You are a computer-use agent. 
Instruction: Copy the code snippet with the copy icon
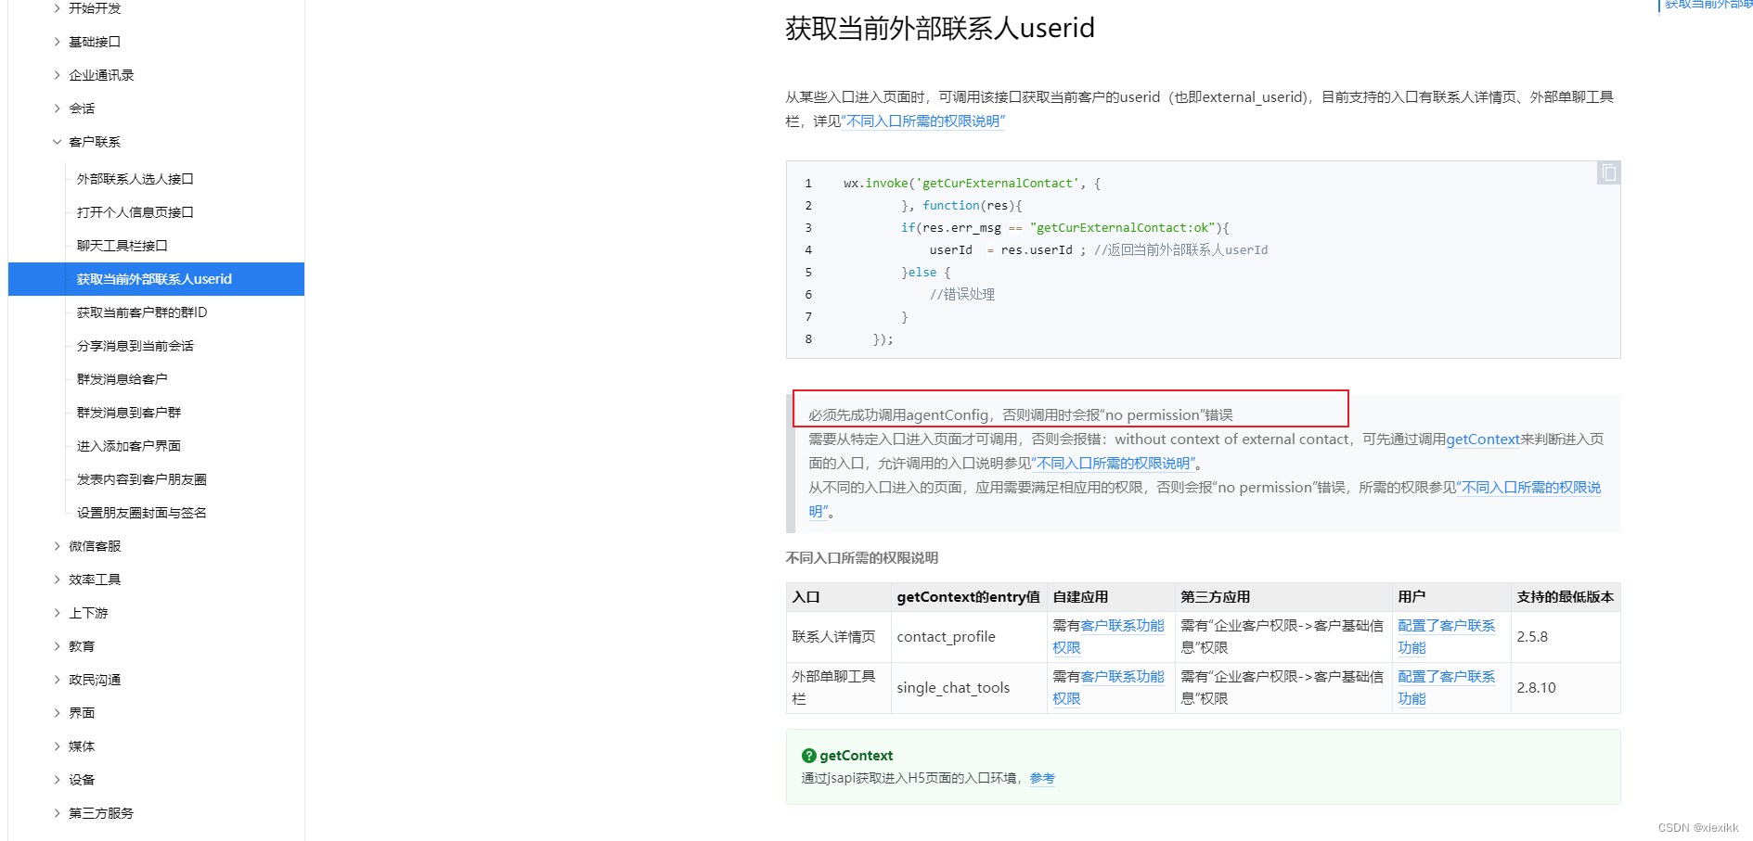coord(1608,172)
